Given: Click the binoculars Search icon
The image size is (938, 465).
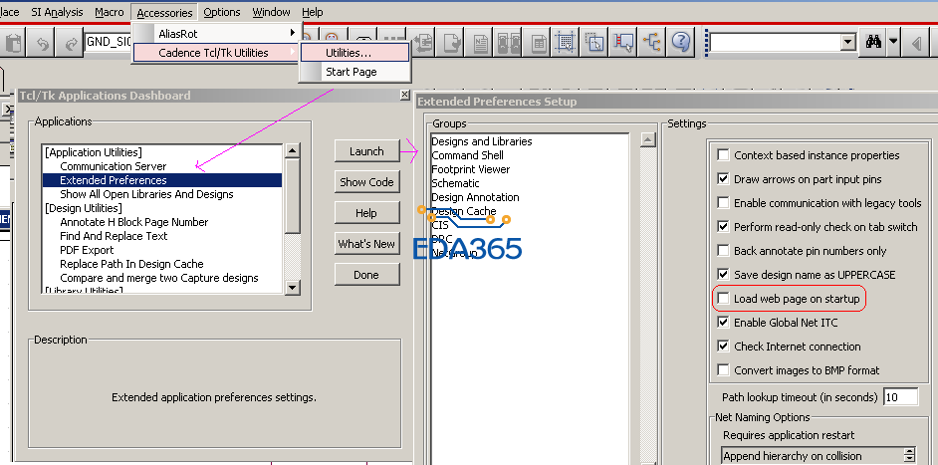Looking at the screenshot, I should [x=873, y=43].
